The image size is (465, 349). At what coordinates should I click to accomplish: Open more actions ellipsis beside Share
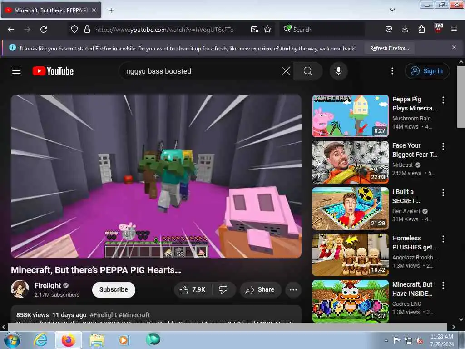(x=293, y=289)
